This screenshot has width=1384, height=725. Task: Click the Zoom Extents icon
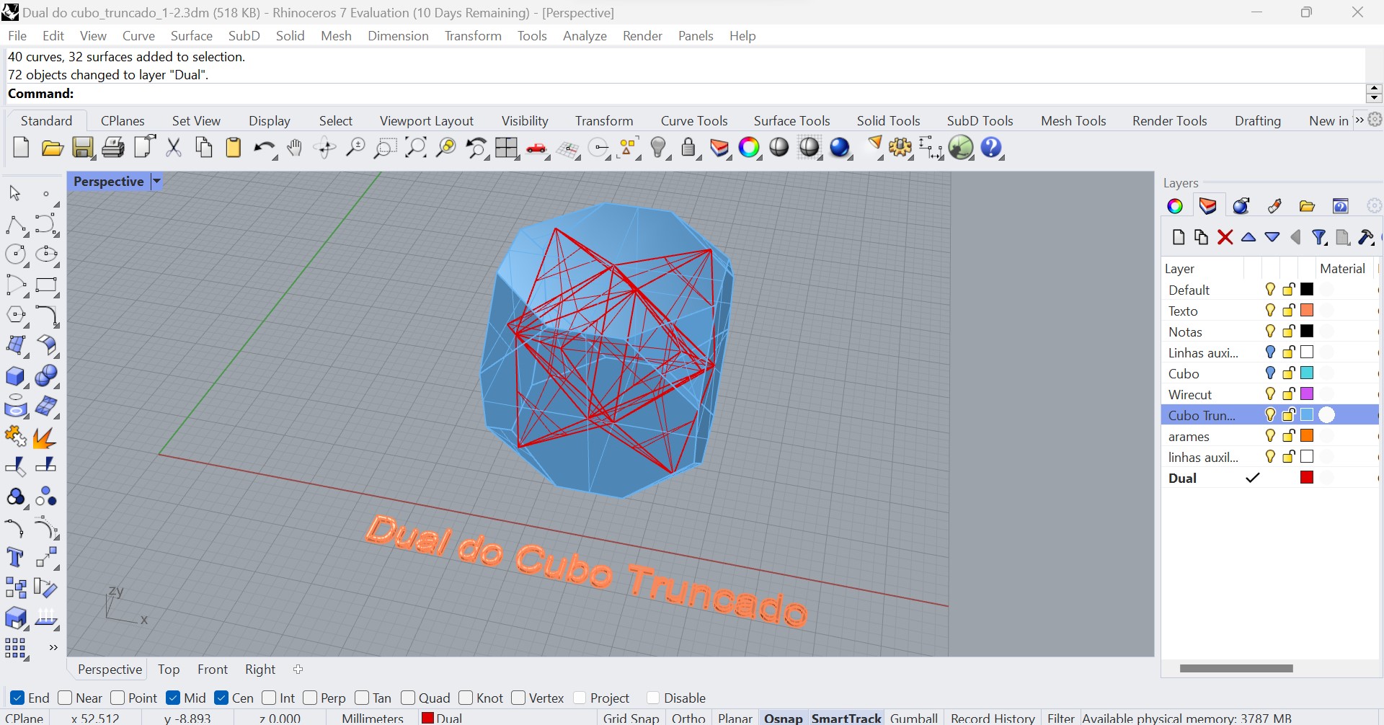(416, 148)
